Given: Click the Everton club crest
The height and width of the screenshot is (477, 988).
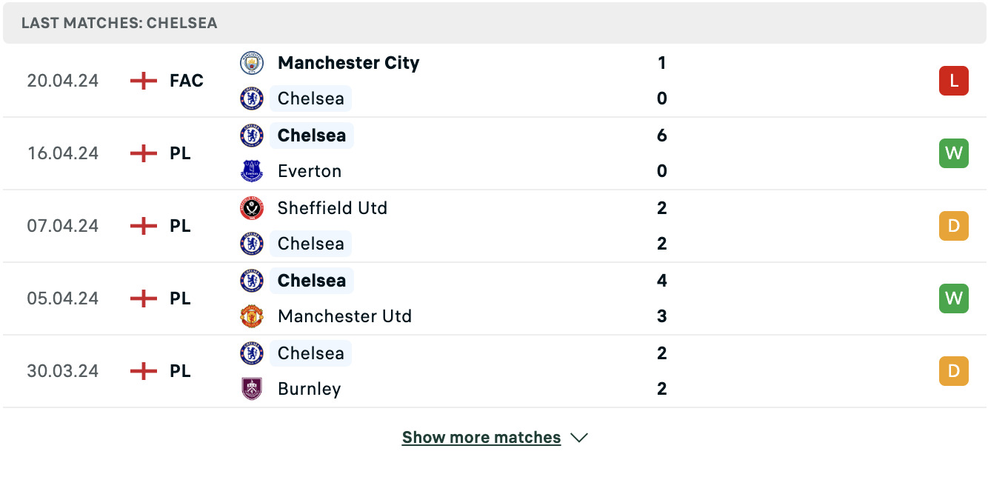Looking at the screenshot, I should 252,171.
